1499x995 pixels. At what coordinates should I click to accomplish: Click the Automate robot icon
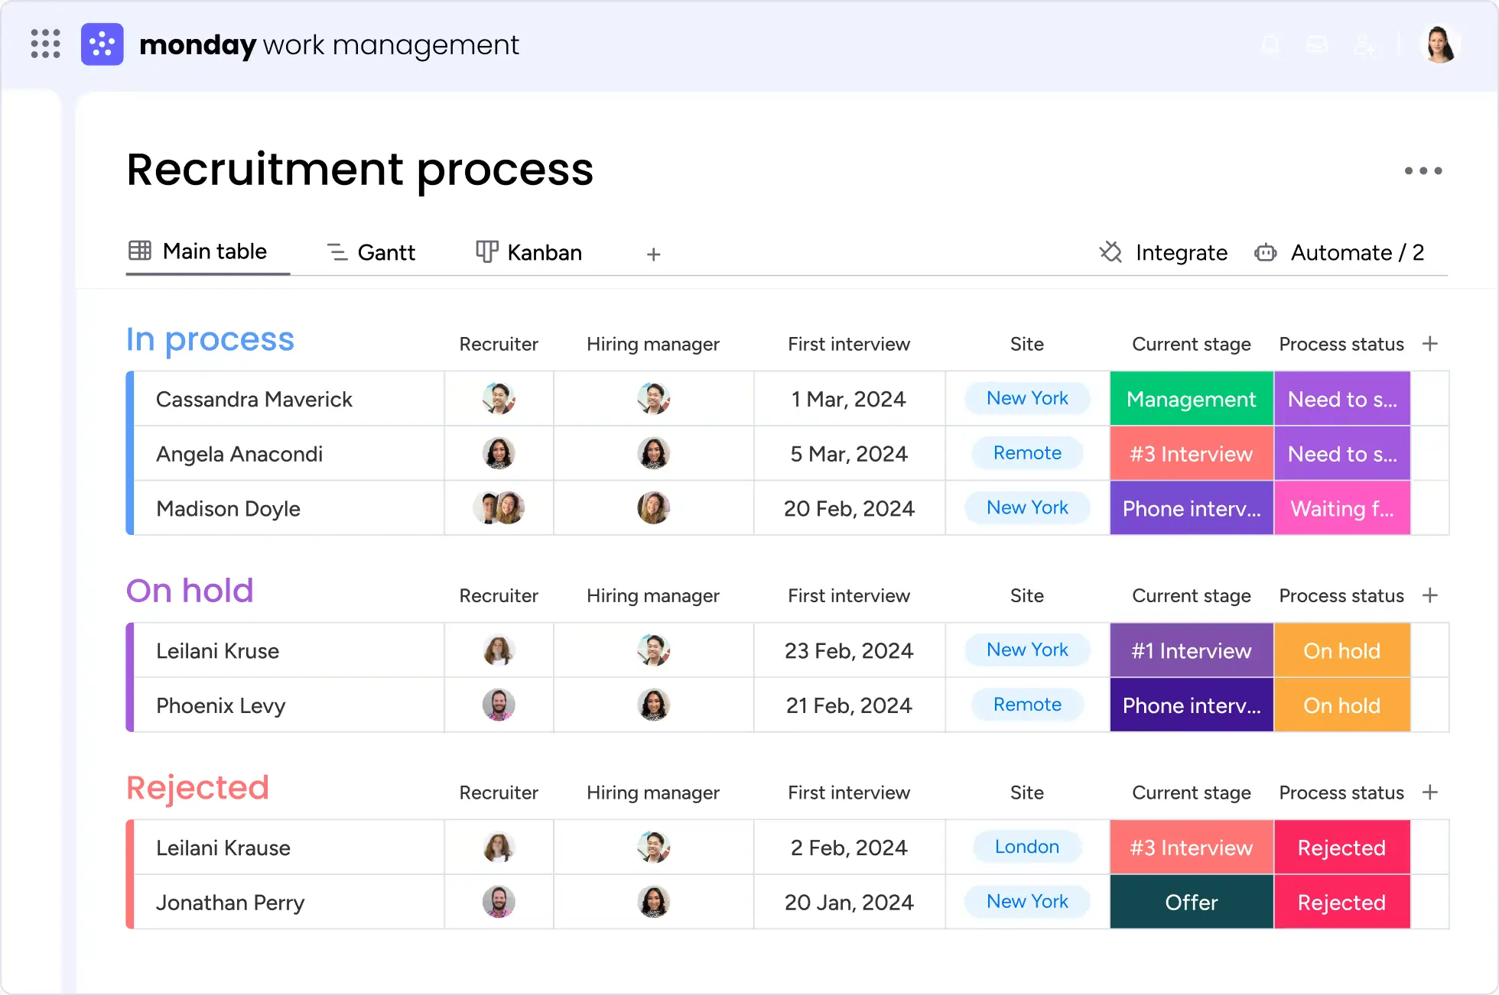pyautogui.click(x=1266, y=252)
